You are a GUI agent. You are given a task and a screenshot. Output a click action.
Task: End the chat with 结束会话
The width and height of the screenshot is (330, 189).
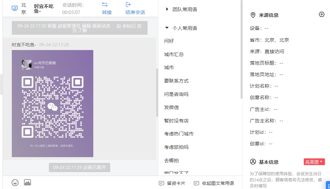point(135,9)
